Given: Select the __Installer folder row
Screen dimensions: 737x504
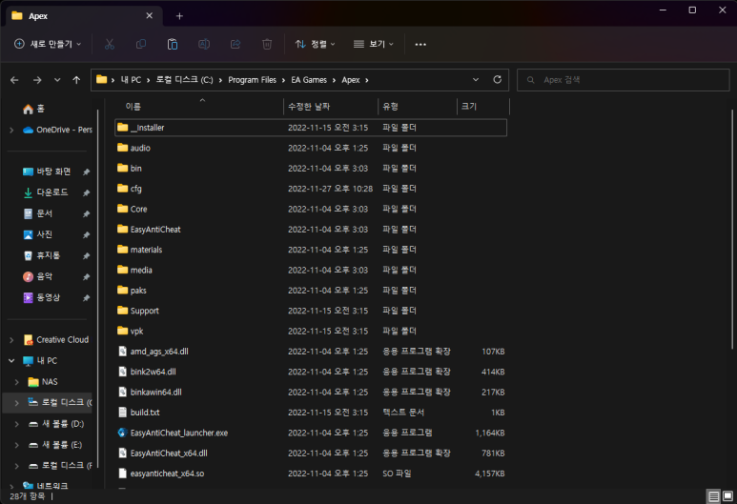Looking at the screenshot, I should 311,128.
